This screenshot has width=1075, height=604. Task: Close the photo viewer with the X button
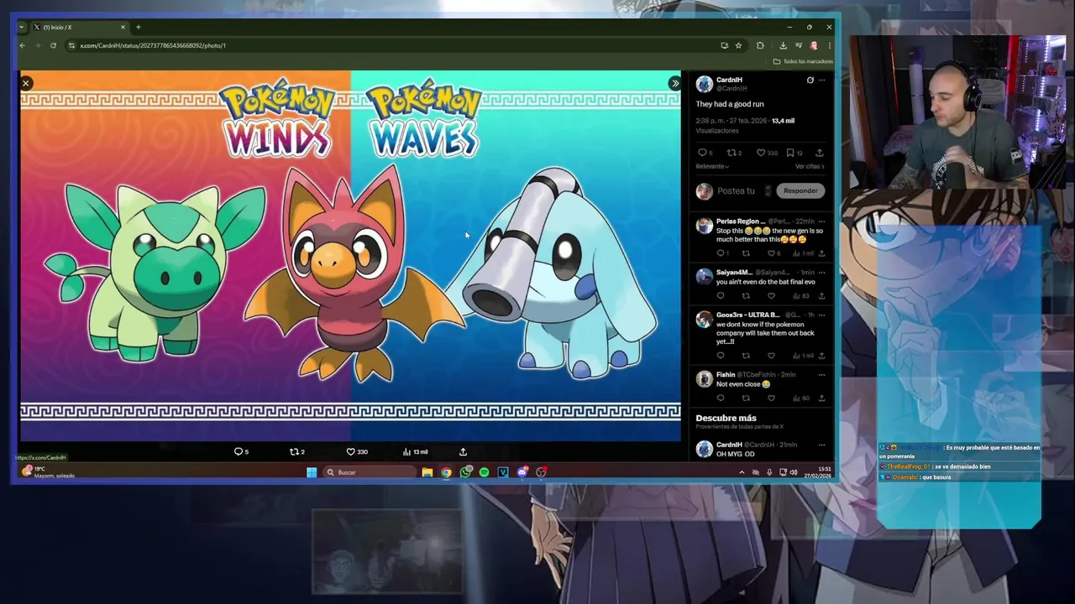tap(26, 83)
